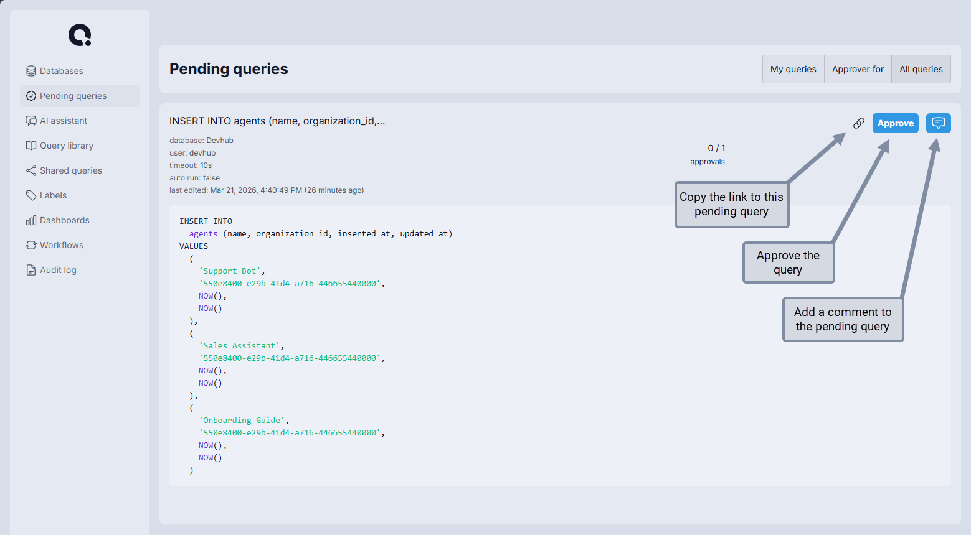Click the INSERT INTO keyword in the code block
Viewport: 971px width, 535px height.
pyautogui.click(x=206, y=221)
